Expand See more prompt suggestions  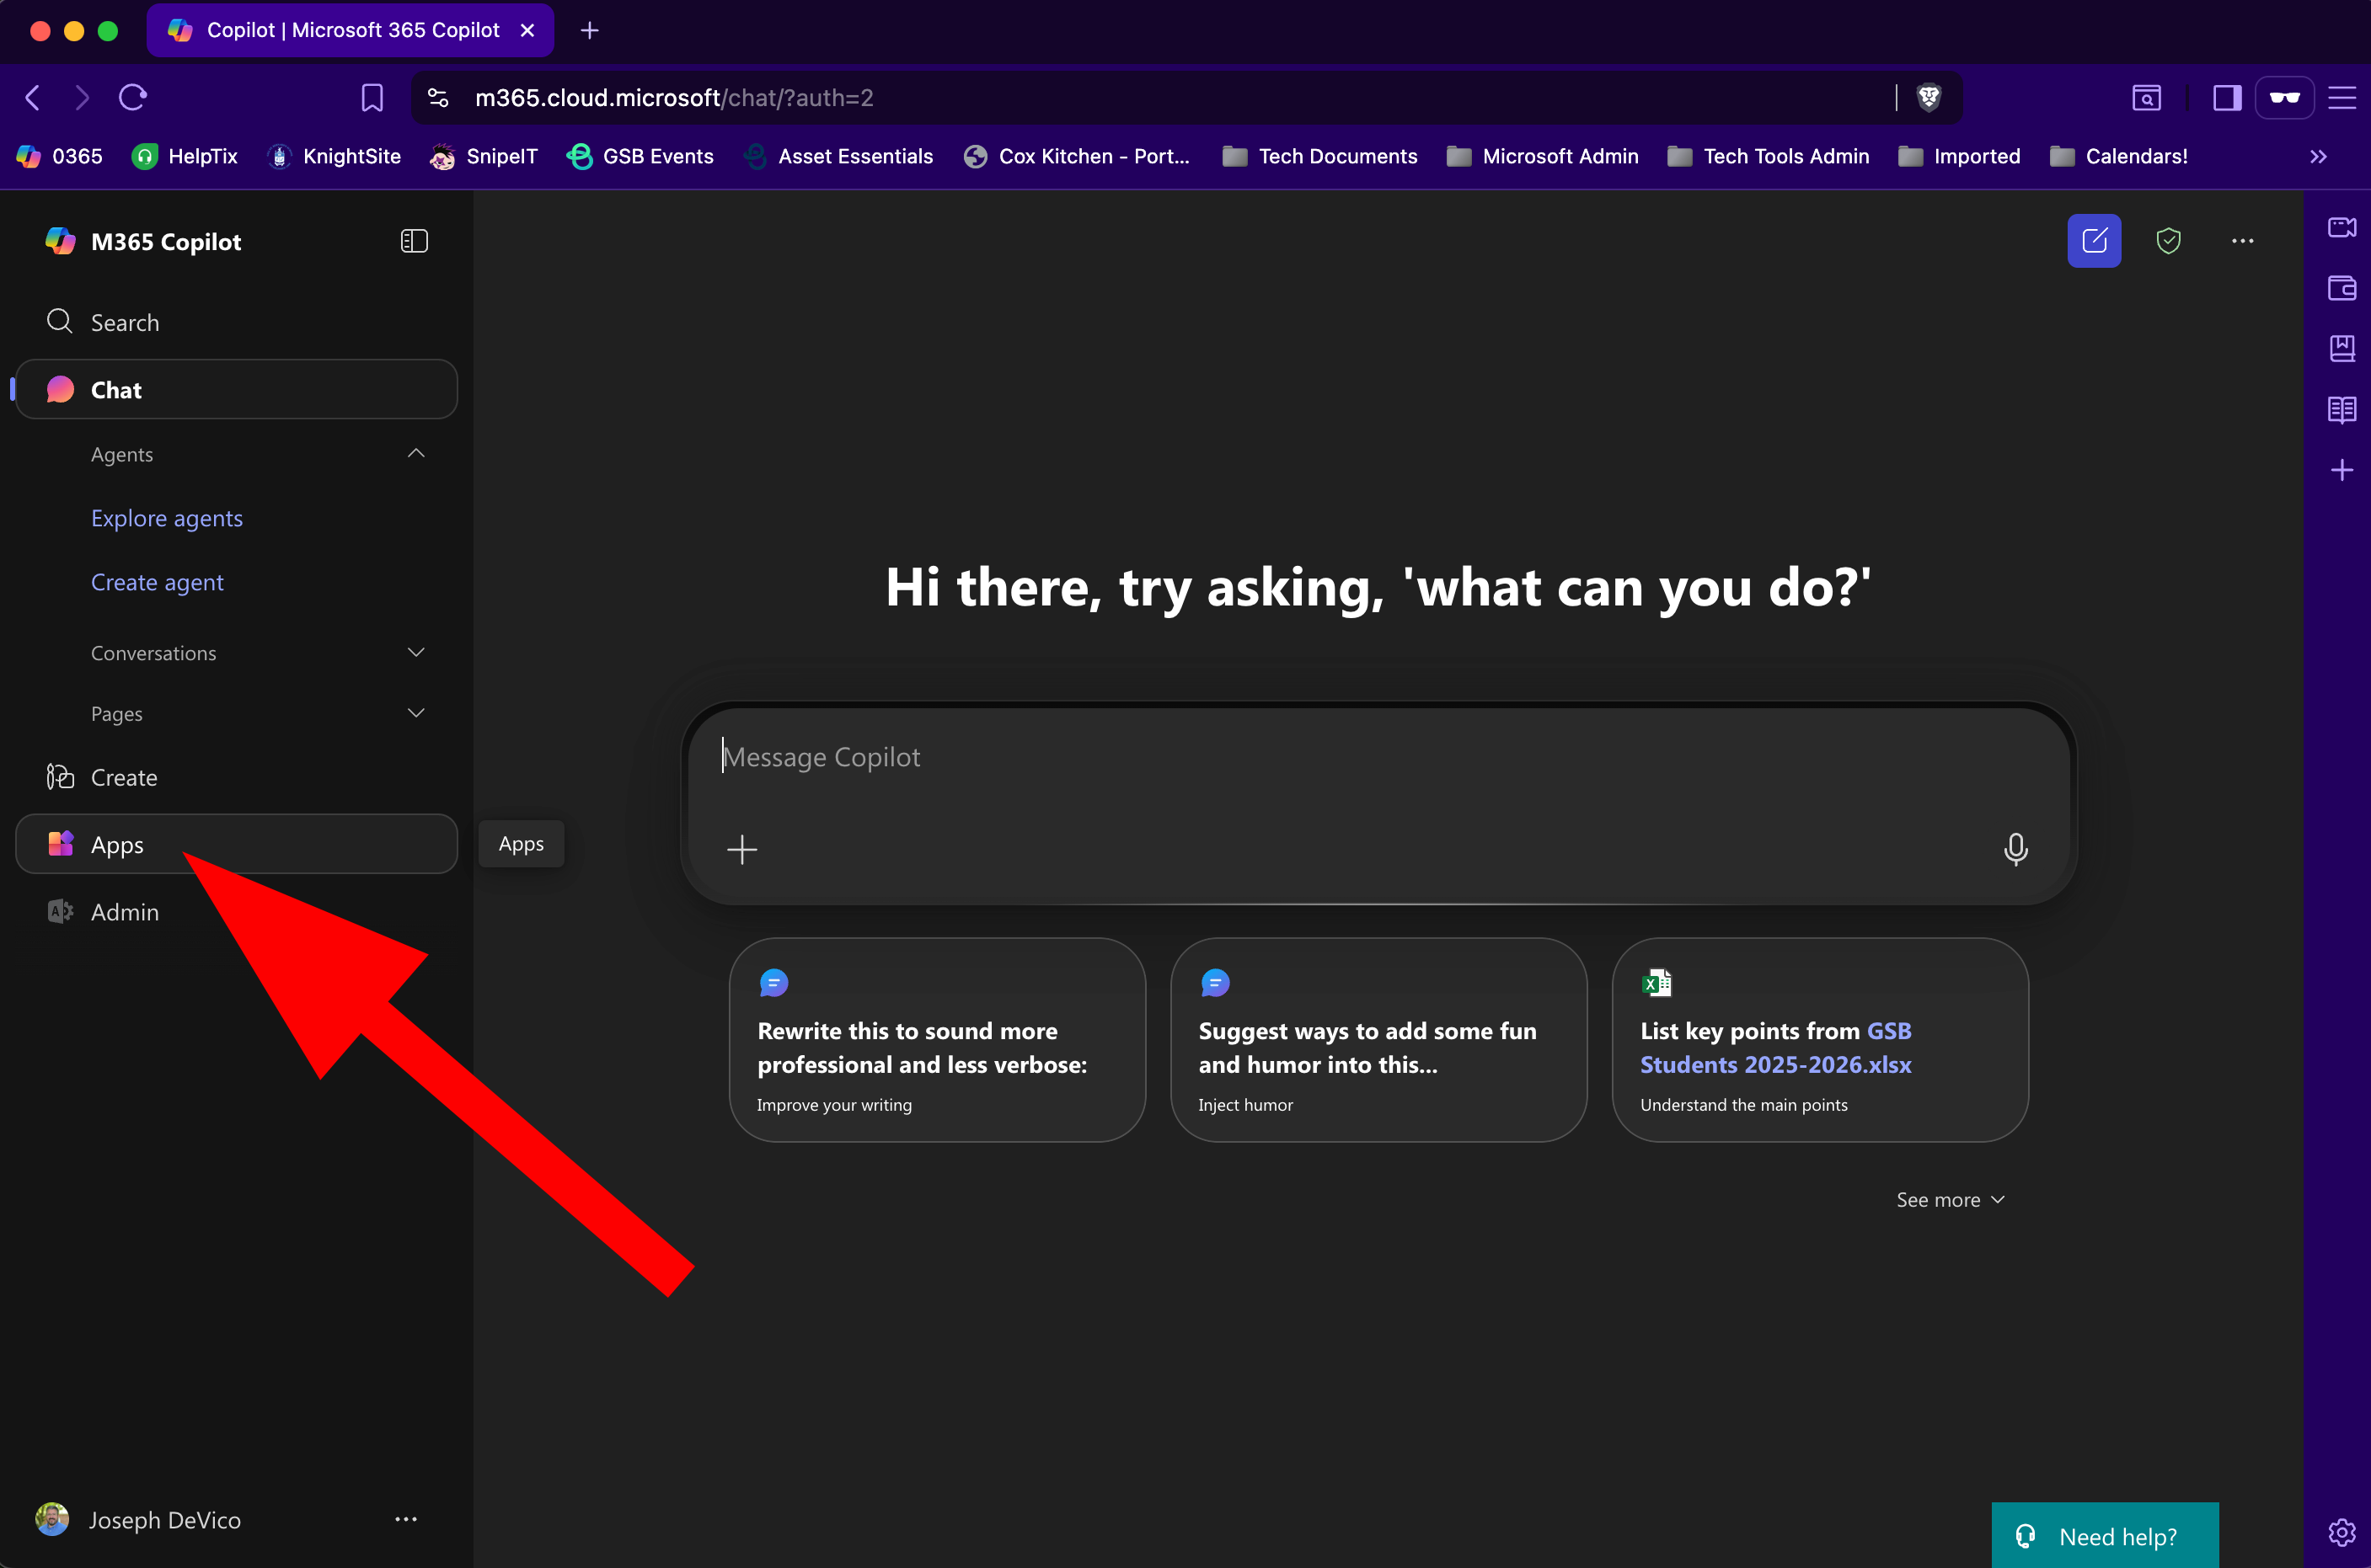coord(1950,1199)
